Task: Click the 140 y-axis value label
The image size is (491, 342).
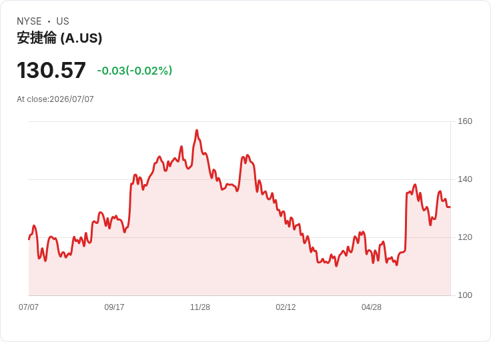Action: tap(465, 179)
